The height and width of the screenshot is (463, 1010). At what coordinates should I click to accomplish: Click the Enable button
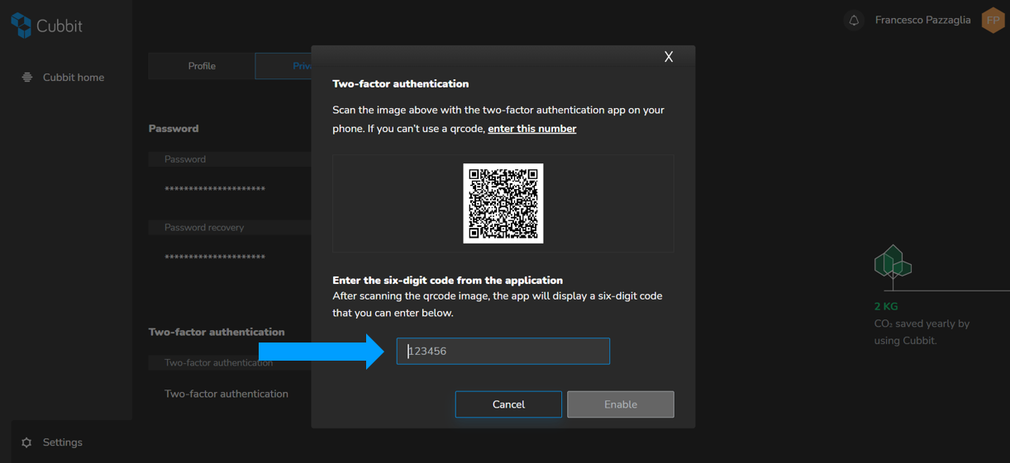click(x=621, y=404)
